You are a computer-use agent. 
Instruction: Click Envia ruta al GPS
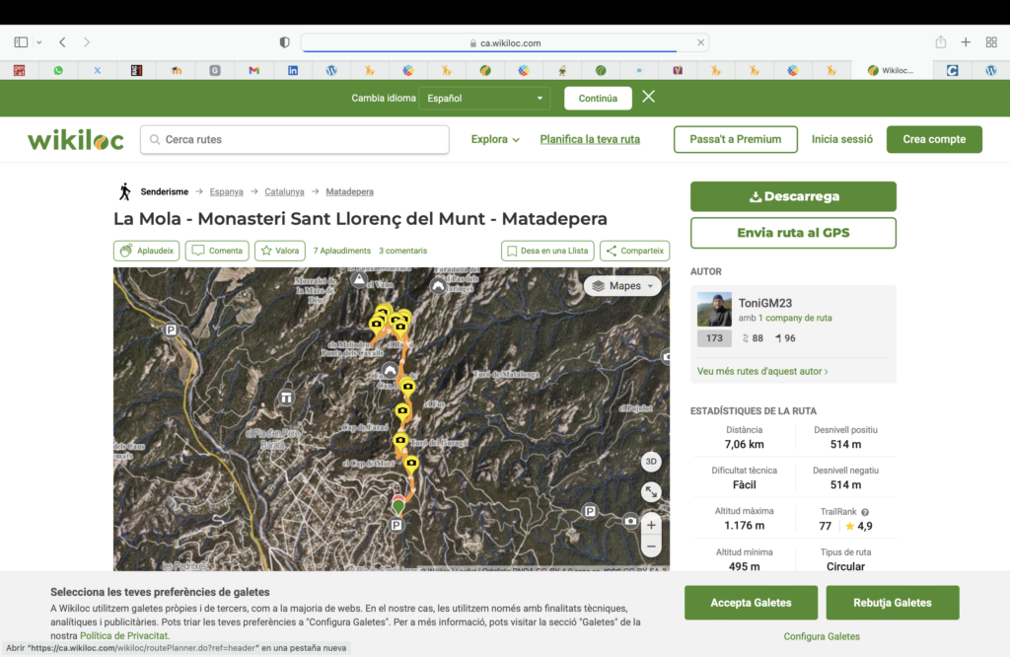click(x=793, y=233)
